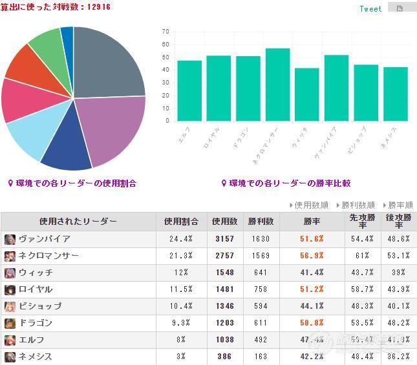Screen dimensions: 417x365
Task: Click the Bishop leader avatar icon
Action: point(10,306)
